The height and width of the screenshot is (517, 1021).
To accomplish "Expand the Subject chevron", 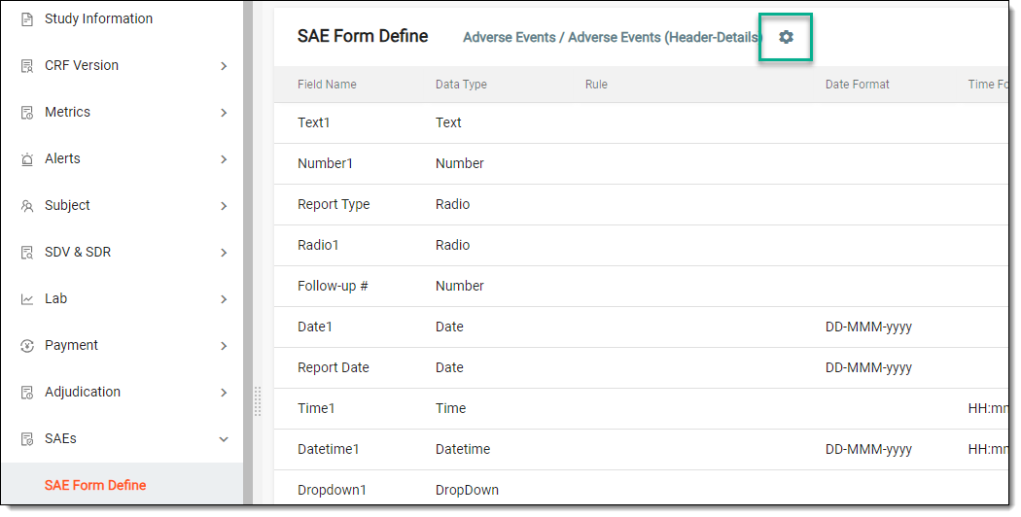I will point(224,206).
